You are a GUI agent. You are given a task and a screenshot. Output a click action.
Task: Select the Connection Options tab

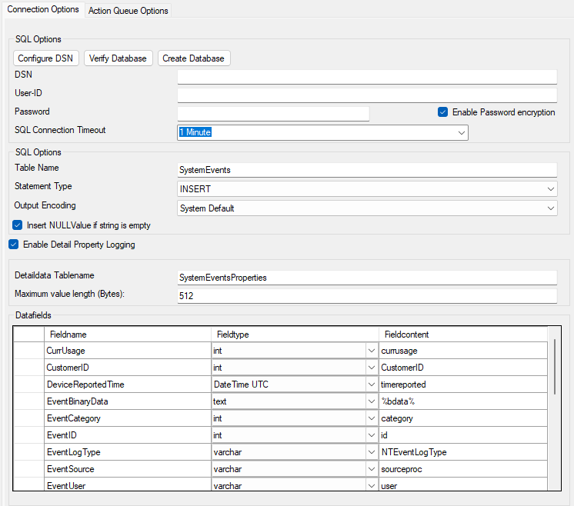pyautogui.click(x=43, y=9)
